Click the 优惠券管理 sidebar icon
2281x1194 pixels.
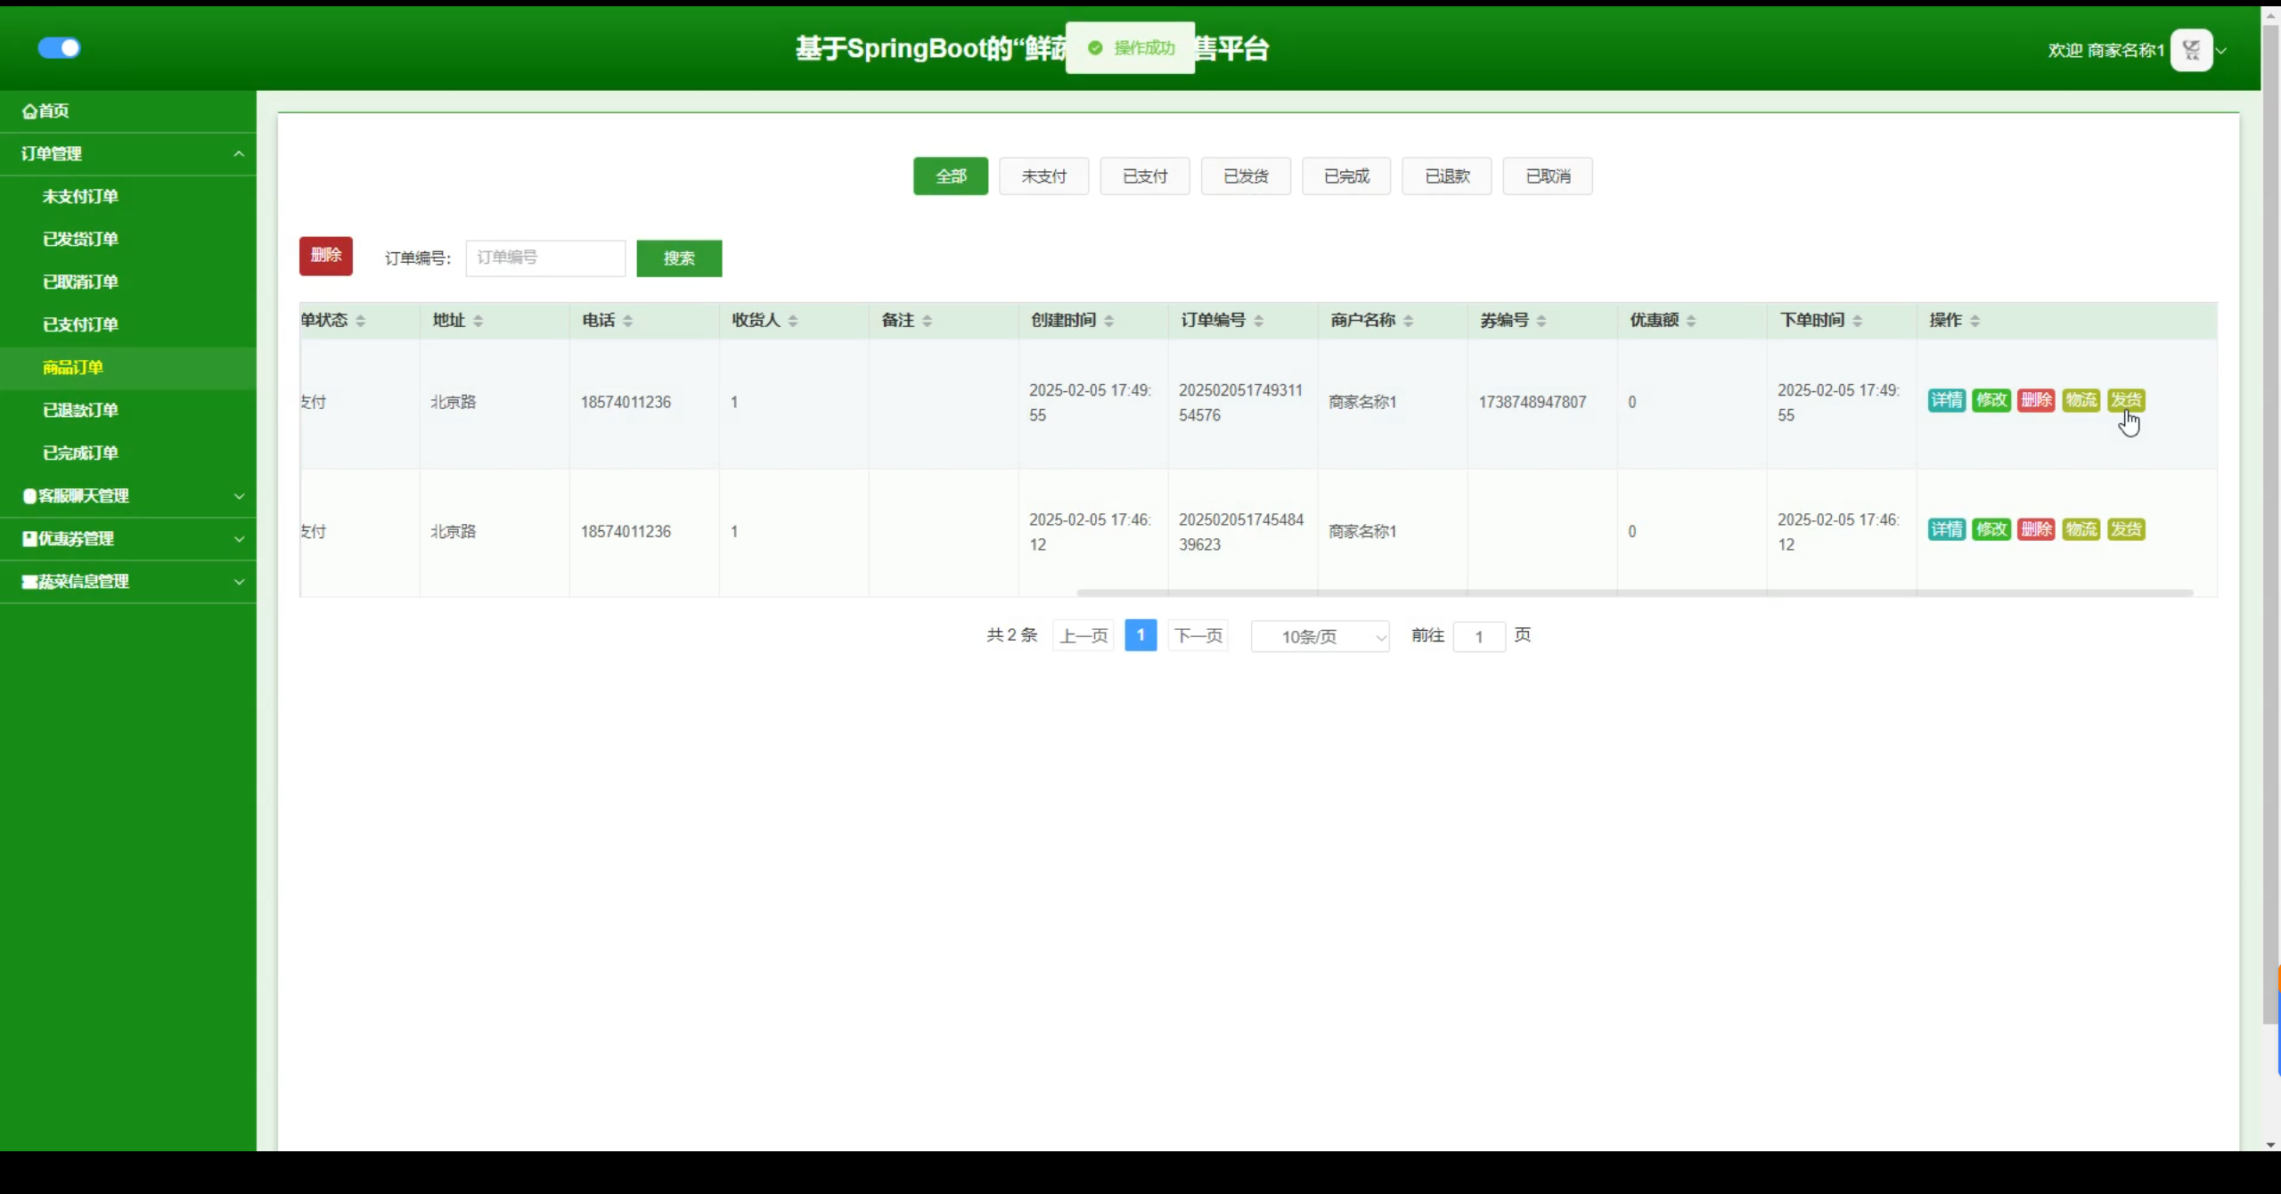click(29, 538)
